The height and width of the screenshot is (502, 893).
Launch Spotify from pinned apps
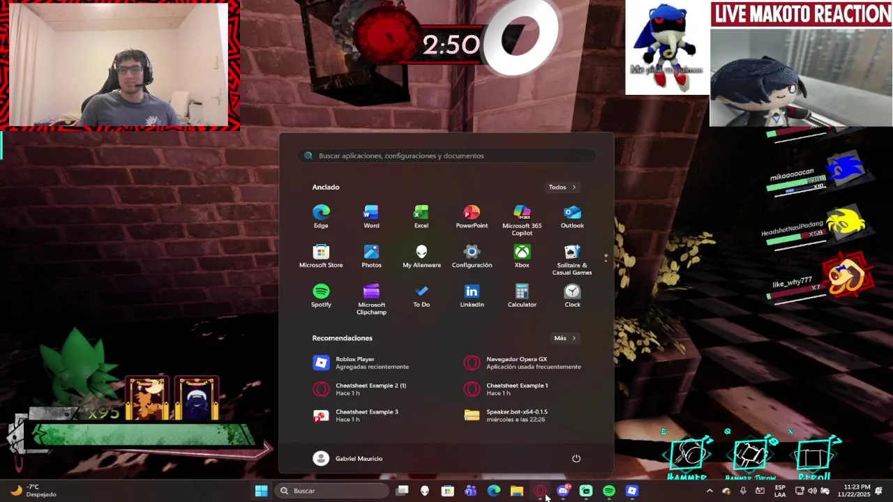coord(321,296)
